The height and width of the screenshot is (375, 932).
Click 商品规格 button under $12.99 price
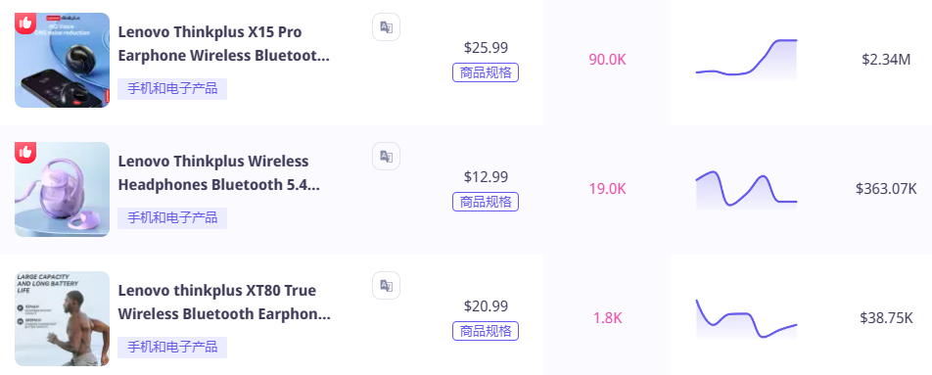coord(486,202)
